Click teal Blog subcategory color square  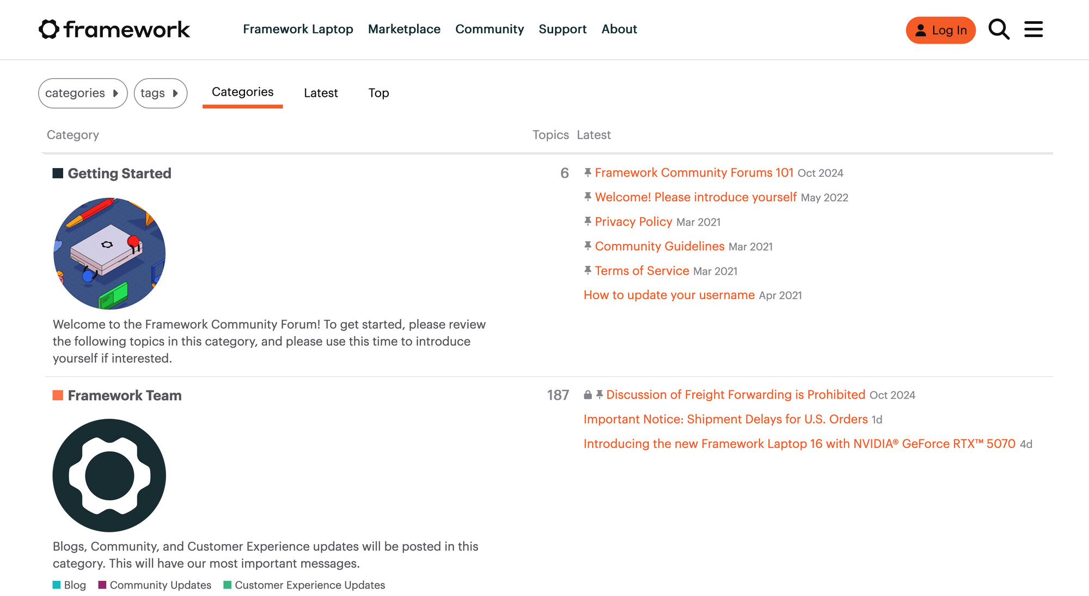[57, 585]
